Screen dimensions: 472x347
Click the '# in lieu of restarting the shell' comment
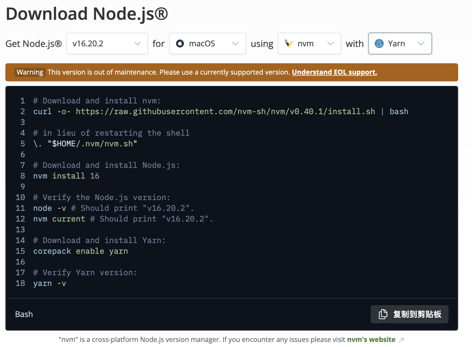click(111, 133)
